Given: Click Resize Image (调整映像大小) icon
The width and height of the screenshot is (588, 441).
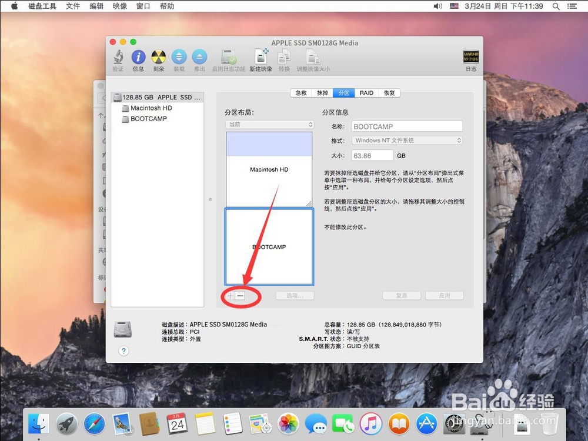Looking at the screenshot, I should (313, 58).
